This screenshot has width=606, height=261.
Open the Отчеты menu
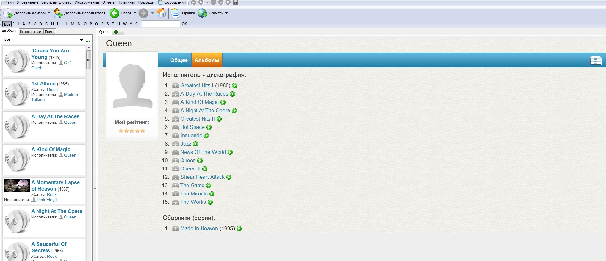[x=109, y=2]
